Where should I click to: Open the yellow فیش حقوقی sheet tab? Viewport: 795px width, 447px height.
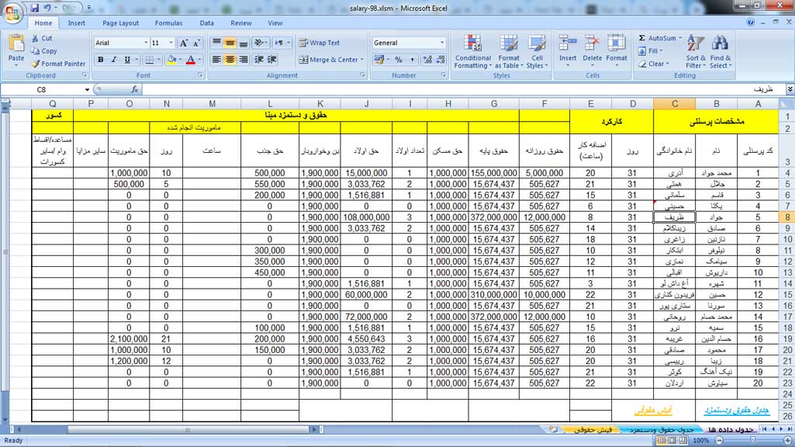(593, 429)
